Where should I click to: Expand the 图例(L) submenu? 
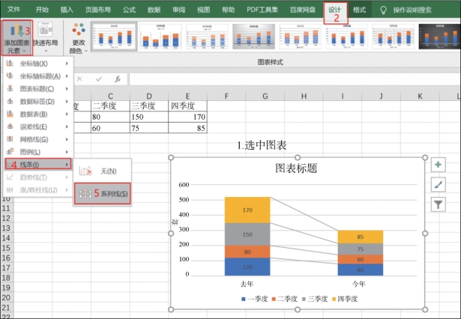point(38,152)
